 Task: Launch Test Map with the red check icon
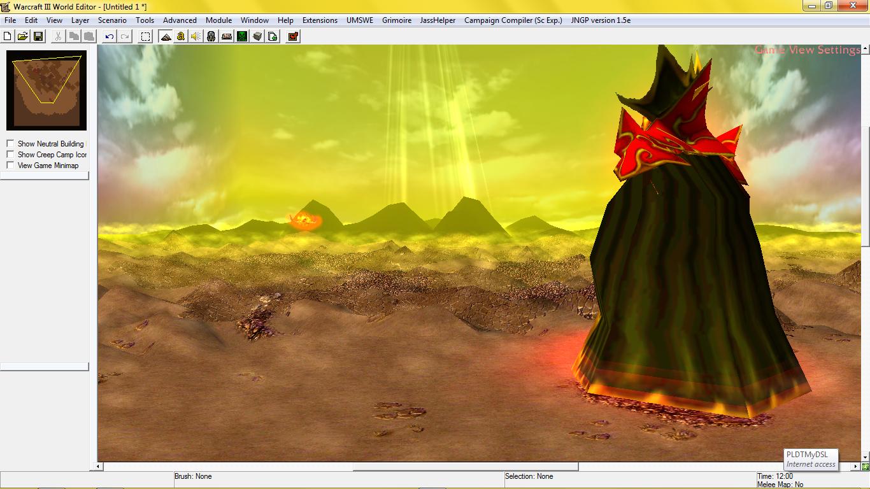[x=293, y=37]
